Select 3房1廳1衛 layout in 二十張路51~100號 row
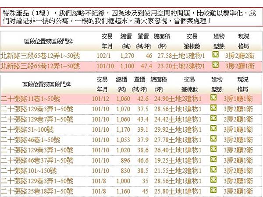 click(238, 130)
